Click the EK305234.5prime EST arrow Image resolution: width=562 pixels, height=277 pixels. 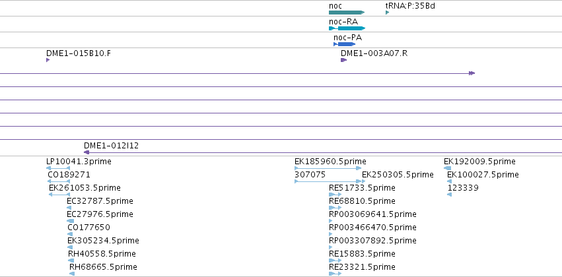[70, 247]
